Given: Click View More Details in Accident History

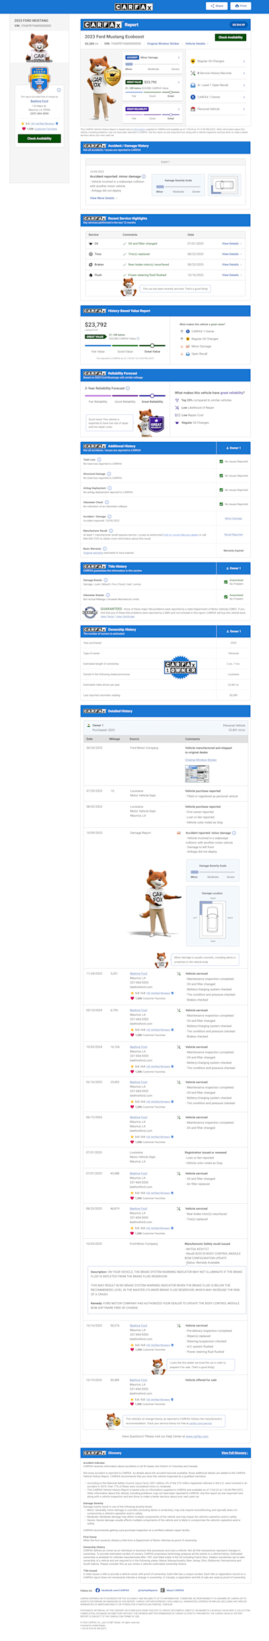Looking at the screenshot, I should click(x=103, y=198).
